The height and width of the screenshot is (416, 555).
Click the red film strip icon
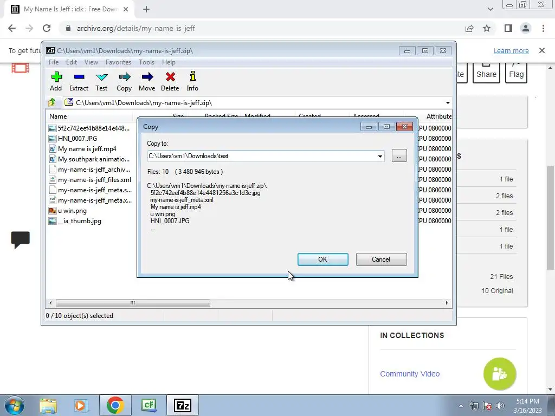[20, 68]
